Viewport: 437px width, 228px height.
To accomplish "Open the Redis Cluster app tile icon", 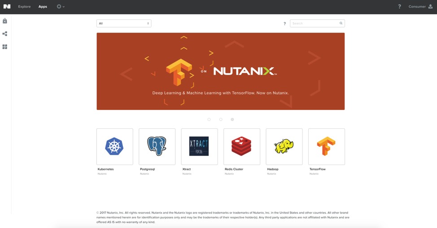I will [x=242, y=146].
